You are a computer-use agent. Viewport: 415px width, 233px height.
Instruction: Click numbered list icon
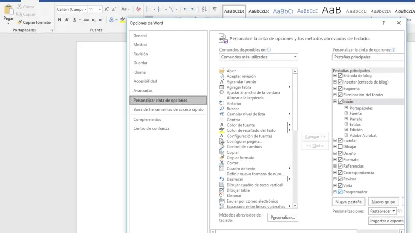pos(160,9)
